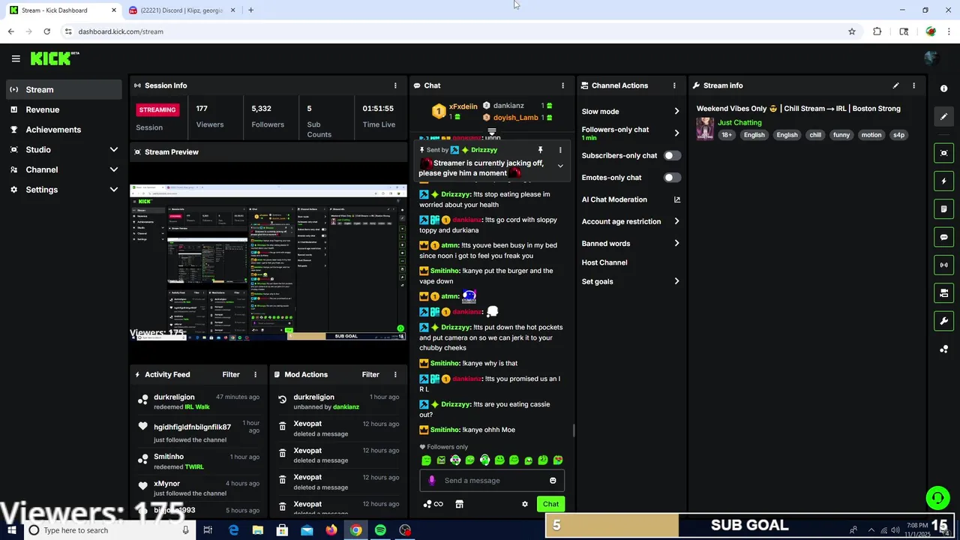This screenshot has height=540, width=960.
Task: Switch to Discord browser tab
Action: click(180, 10)
